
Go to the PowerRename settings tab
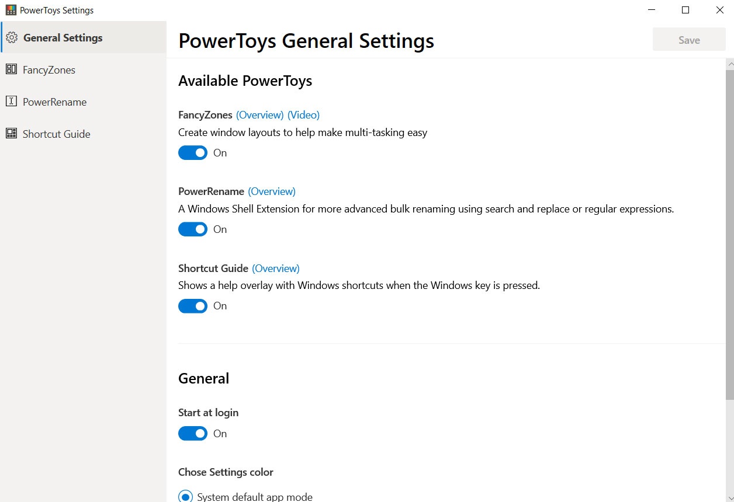coord(54,102)
